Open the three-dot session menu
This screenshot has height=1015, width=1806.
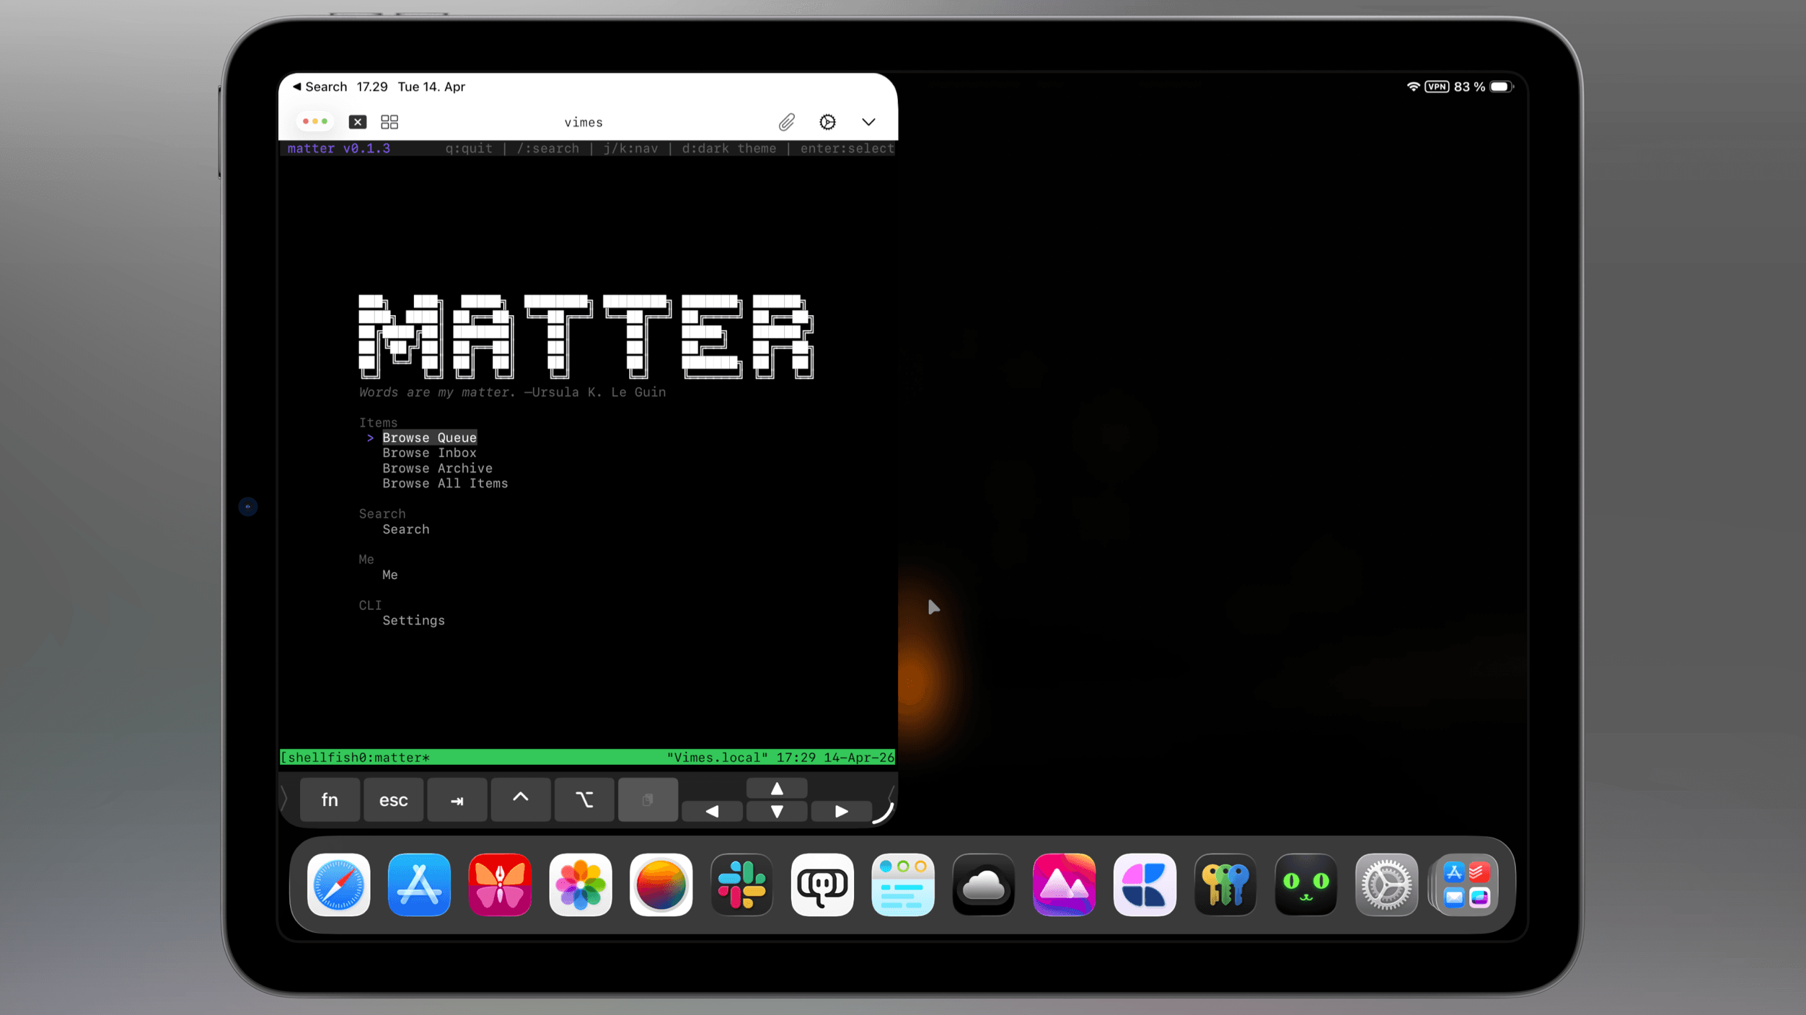click(x=314, y=122)
